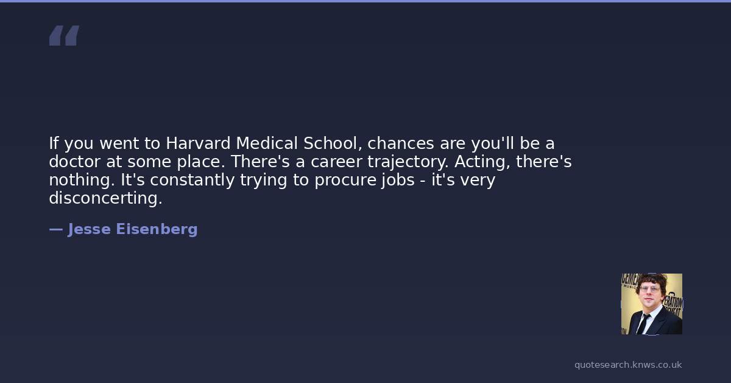Click the em dash before the author name
This screenshot has width=731, height=383.
coord(55,229)
